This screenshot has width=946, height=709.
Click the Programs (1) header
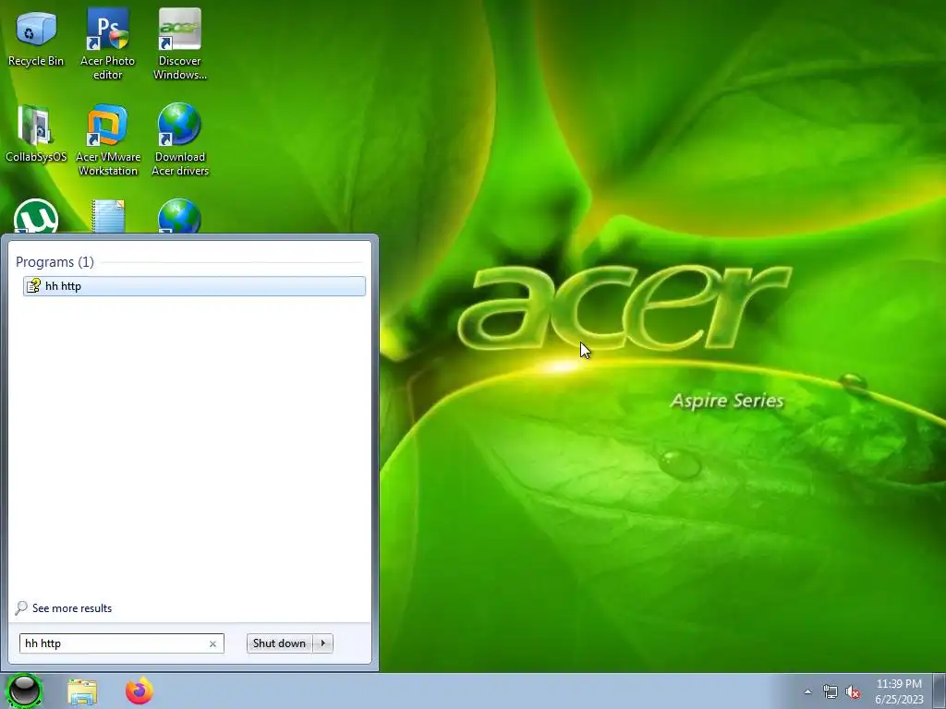55,261
